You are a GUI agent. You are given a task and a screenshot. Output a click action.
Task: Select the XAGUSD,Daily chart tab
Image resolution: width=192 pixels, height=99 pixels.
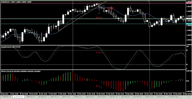pos(173,97)
